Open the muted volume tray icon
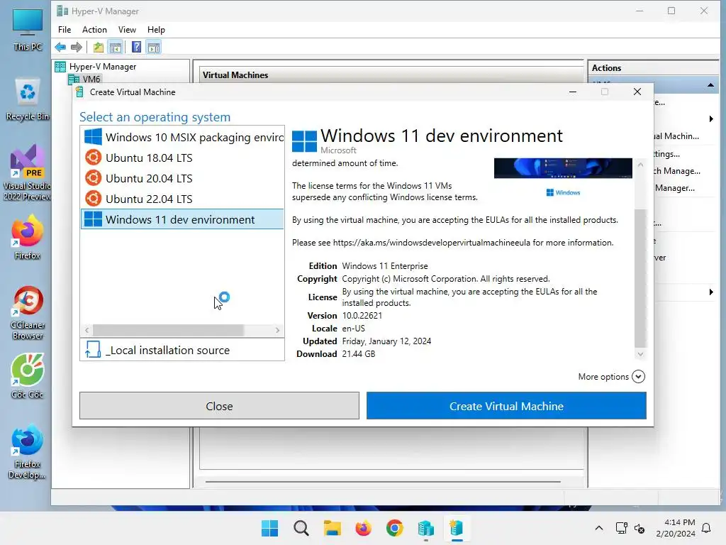Viewport: 726px width, 545px height. click(640, 528)
